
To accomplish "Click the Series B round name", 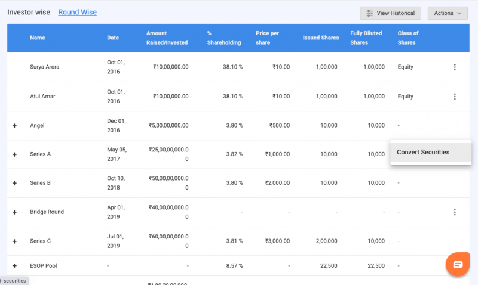I will (40, 183).
